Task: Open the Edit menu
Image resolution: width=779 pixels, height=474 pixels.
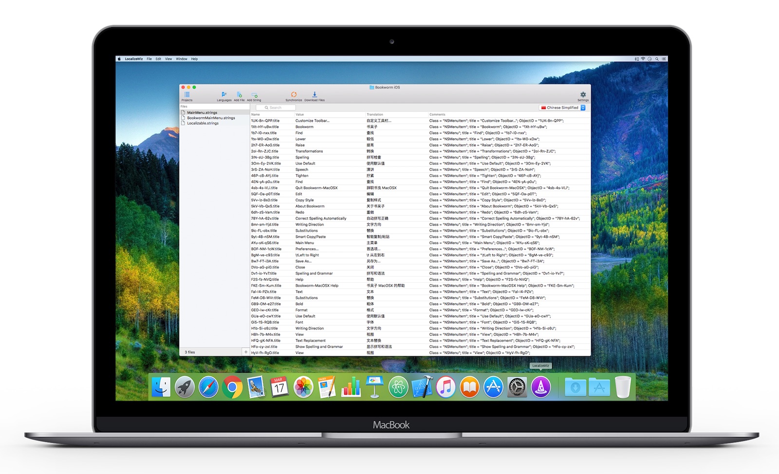Action: [x=158, y=59]
